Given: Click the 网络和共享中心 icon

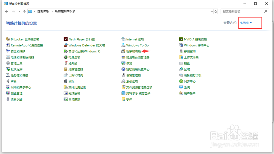Looking at the screenshot, I should [x=8, y=87].
